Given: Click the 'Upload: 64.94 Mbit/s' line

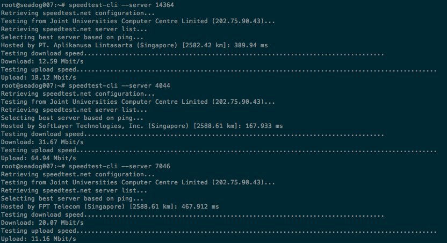Looking at the screenshot, I should 39,158.
